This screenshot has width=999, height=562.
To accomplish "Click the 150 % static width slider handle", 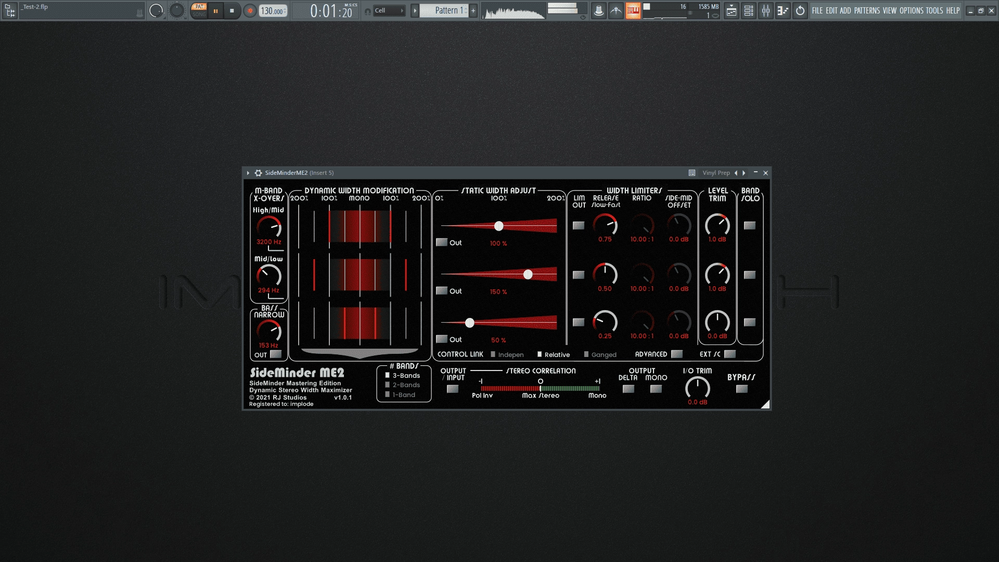I will 528,274.
